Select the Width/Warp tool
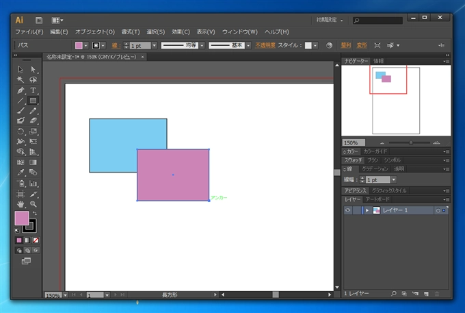The width and height of the screenshot is (465, 313). point(21,141)
